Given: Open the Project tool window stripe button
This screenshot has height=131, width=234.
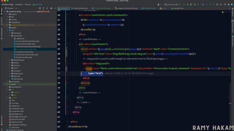Looking at the screenshot, I should [x=1, y=11].
